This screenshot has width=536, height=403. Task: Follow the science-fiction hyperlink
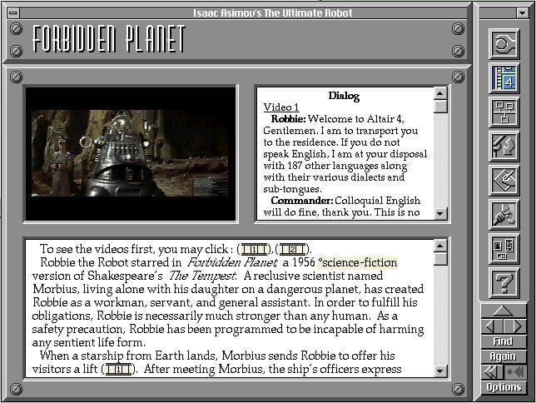pos(358,263)
